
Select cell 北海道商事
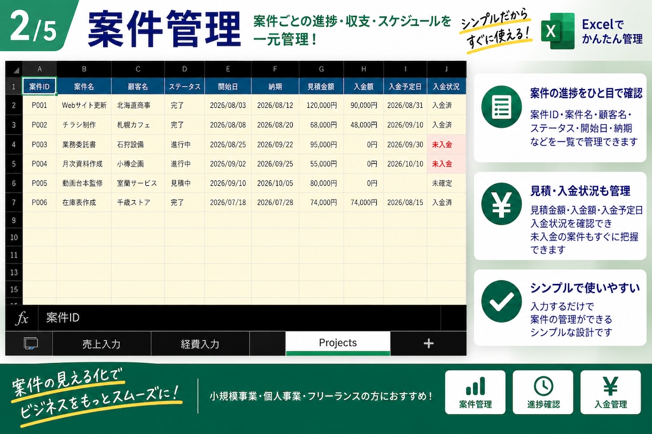(138, 105)
